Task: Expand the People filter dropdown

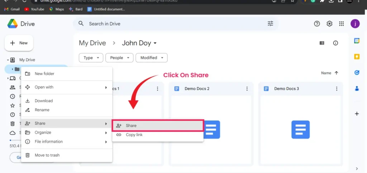Action: coord(119,58)
